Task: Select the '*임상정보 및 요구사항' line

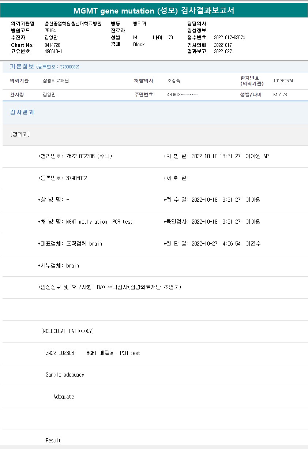Action: point(109,287)
